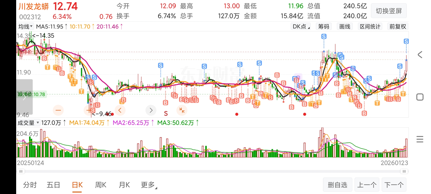This screenshot has height=194, width=431.
Task: Zoom out the K-line with minus circle
Action: click(x=58, y=110)
